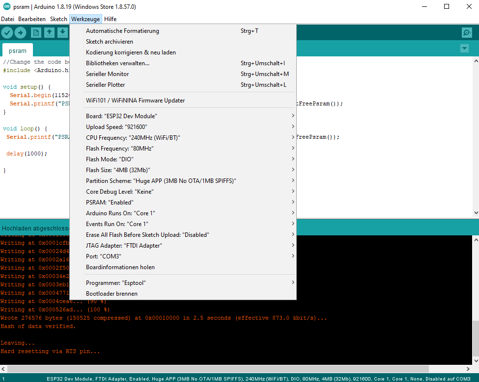479x382 pixels.
Task: Click the Open sketch icon
Action: click(x=49, y=33)
